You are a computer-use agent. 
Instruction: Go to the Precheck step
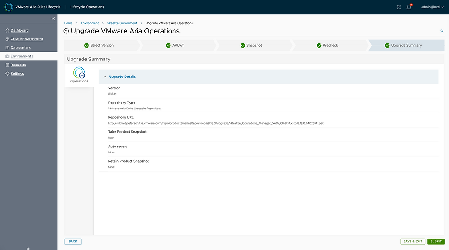click(330, 45)
